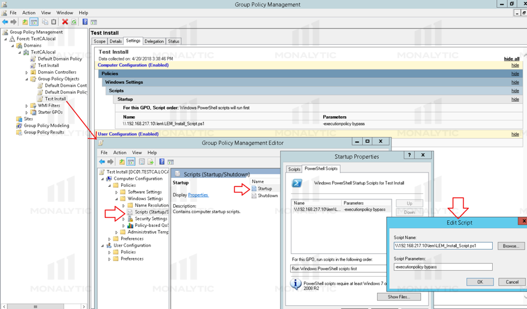Click the Script Name input field
Screen dimensions: 527x309
pos(443,246)
